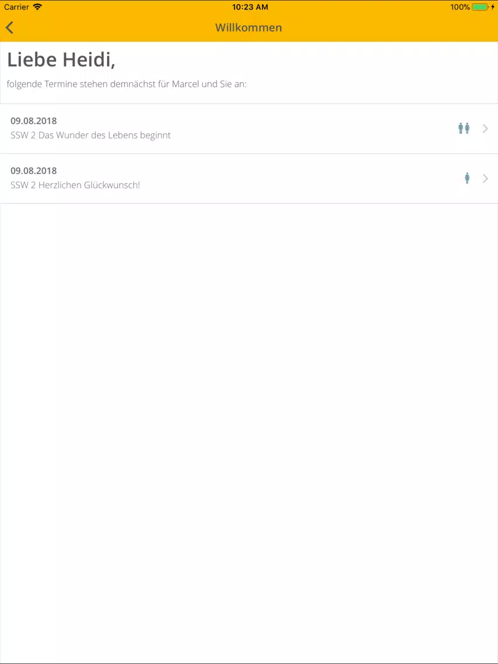This screenshot has width=498, height=664.
Task: Open SSW 2 Das Wunder des Lebens beginnt
Action: pos(249,129)
